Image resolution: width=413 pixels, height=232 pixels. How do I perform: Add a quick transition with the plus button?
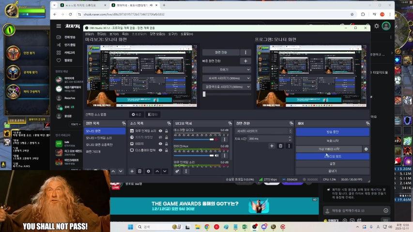click(245, 61)
